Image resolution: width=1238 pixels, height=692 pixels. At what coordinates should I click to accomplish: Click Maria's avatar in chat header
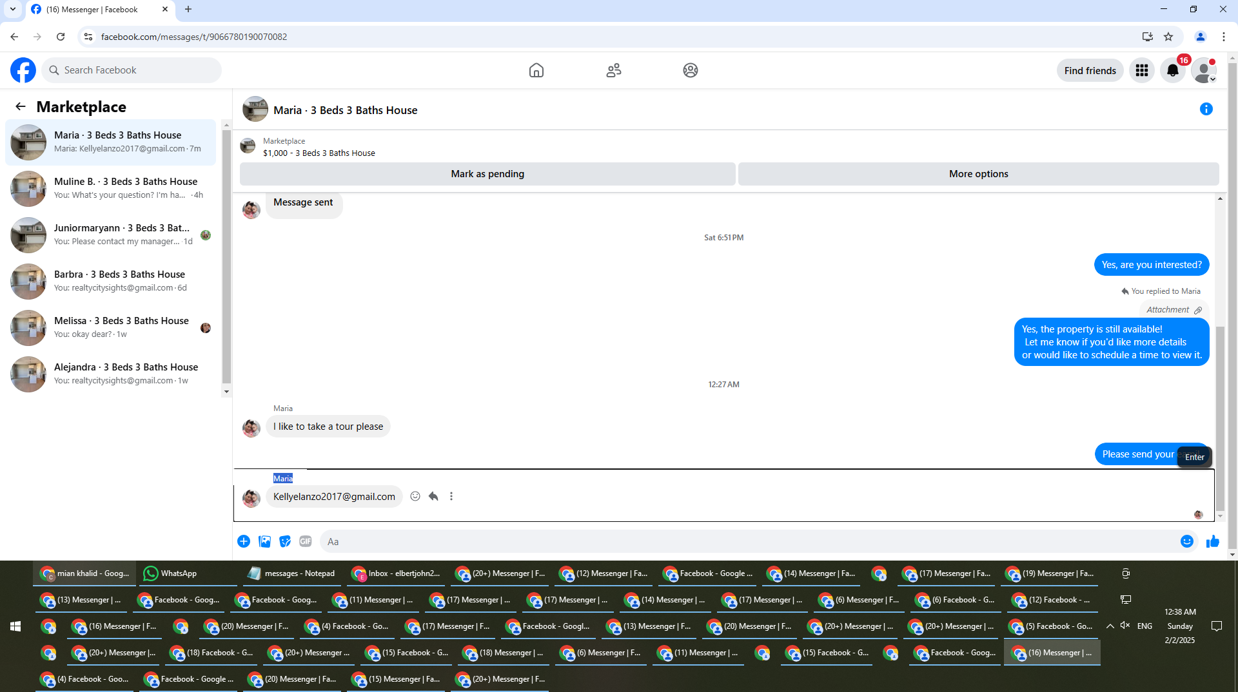coord(255,109)
